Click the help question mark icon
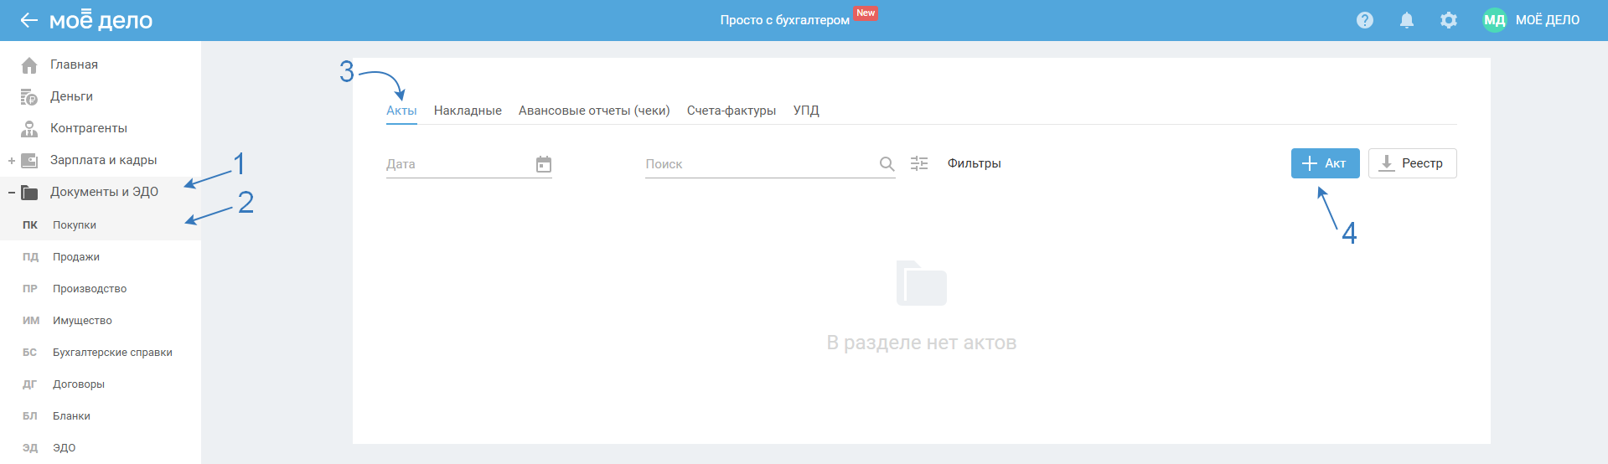The height and width of the screenshot is (464, 1608). coord(1364,20)
